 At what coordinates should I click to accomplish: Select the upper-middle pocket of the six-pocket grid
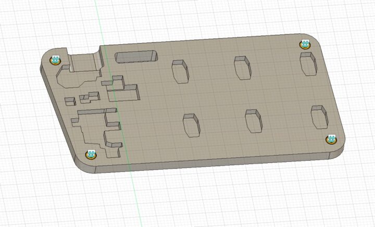click(x=242, y=68)
